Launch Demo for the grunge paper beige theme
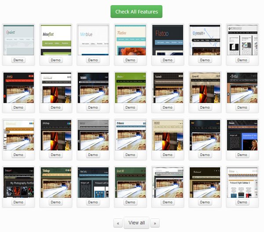Image resolution: width=264 pixels, height=232 pixels. pos(205,107)
